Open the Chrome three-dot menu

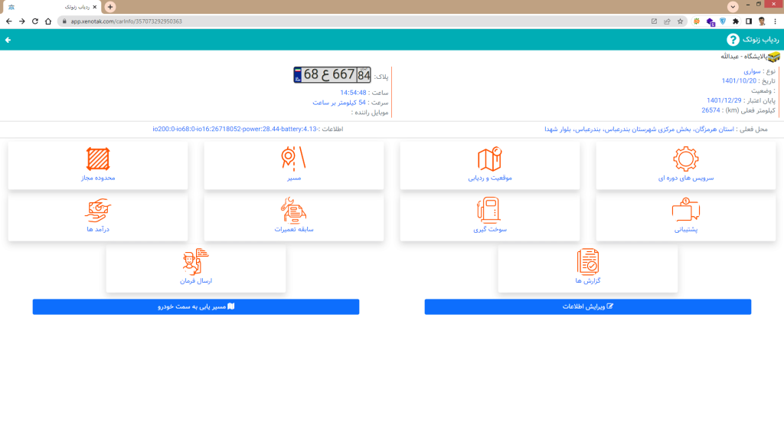pos(775,21)
